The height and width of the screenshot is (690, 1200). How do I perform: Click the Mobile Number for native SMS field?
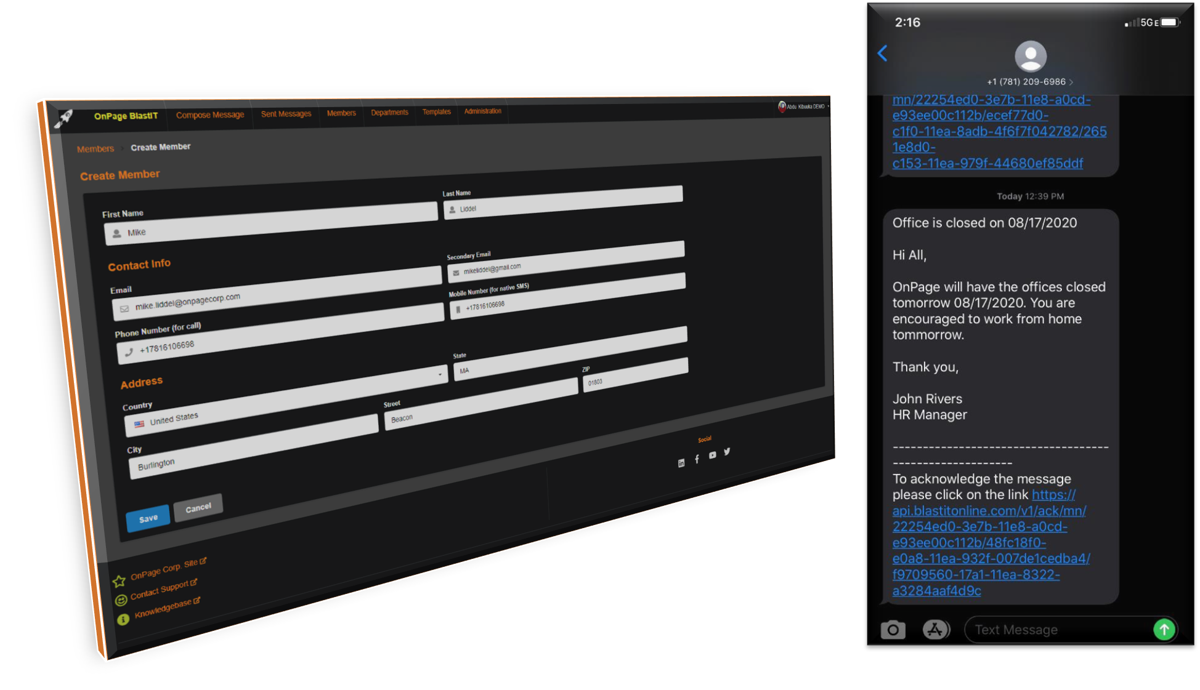[x=568, y=296]
